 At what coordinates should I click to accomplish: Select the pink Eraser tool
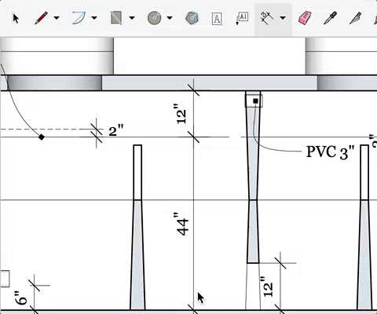(305, 18)
